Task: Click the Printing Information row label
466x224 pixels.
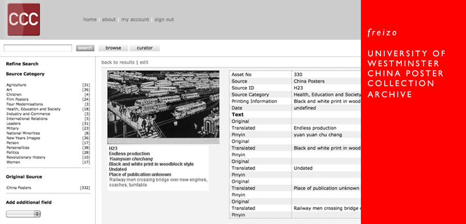Action: 254,101
